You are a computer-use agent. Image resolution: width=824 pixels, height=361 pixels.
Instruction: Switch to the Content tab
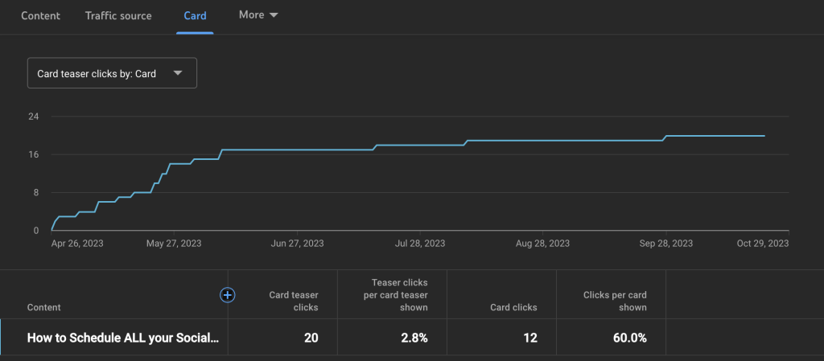[40, 16]
